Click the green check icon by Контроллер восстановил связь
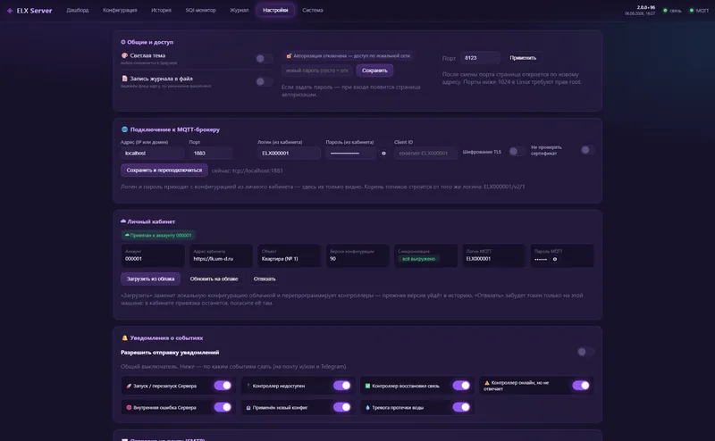The width and height of the screenshot is (715, 441). (367, 386)
